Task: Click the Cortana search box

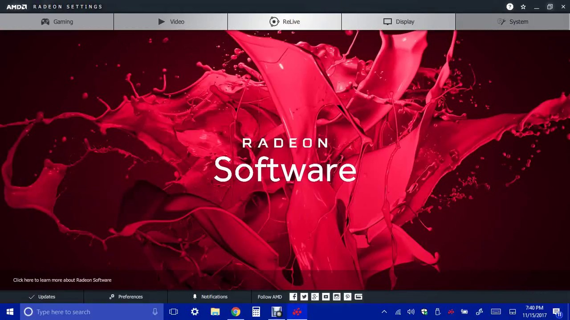Action: pos(92,312)
